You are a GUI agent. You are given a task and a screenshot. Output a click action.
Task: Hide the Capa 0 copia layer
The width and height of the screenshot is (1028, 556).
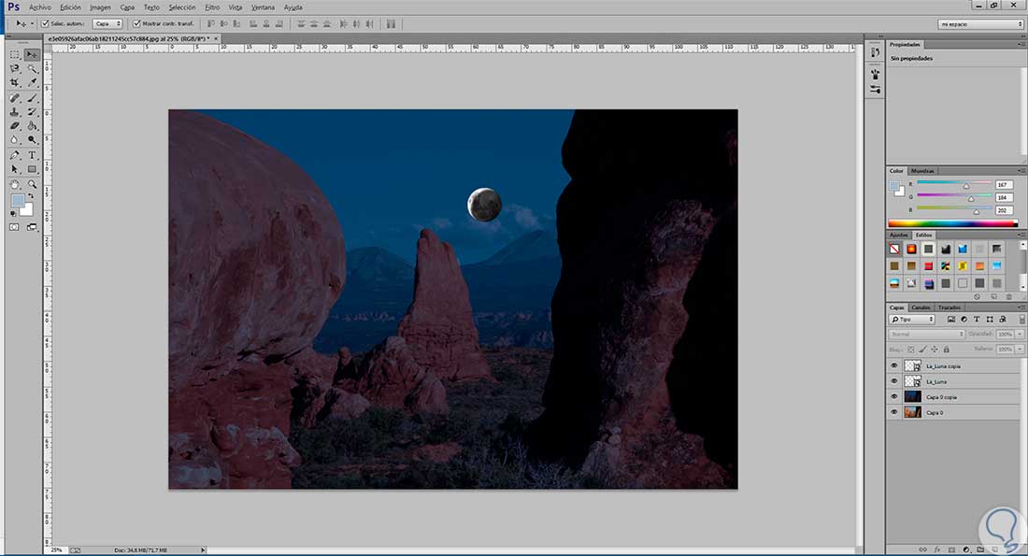893,396
